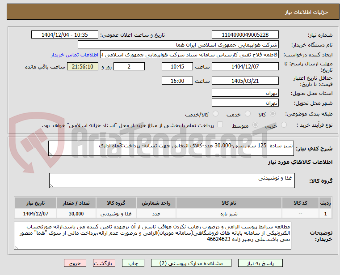Select the کالا/خدمت radio button
The height and width of the screenshot is (275, 340).
tap(215, 113)
